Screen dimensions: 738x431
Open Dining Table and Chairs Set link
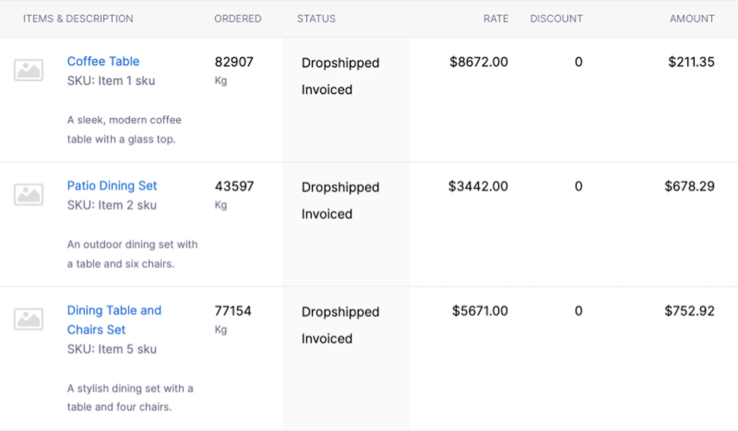click(114, 320)
